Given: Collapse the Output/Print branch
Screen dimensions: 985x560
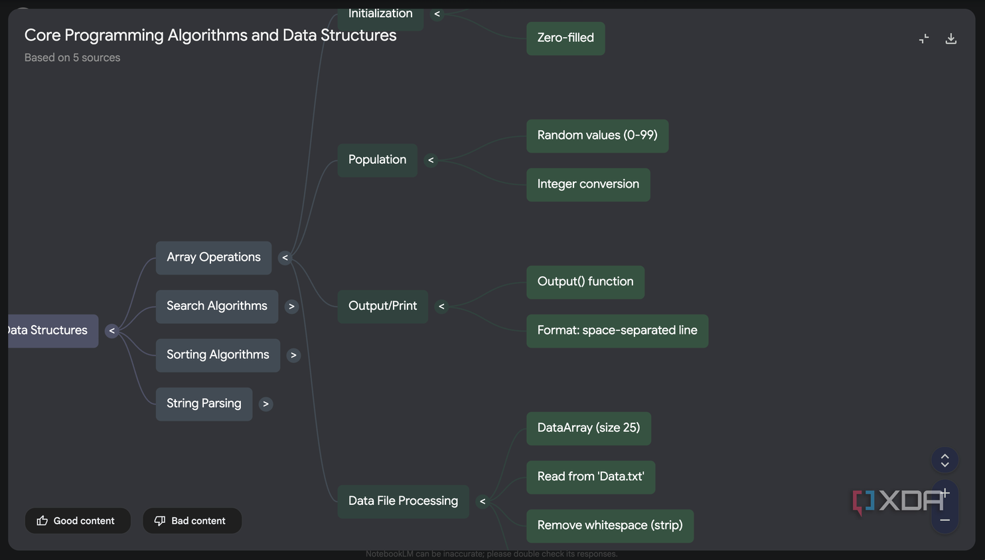Looking at the screenshot, I should tap(441, 307).
